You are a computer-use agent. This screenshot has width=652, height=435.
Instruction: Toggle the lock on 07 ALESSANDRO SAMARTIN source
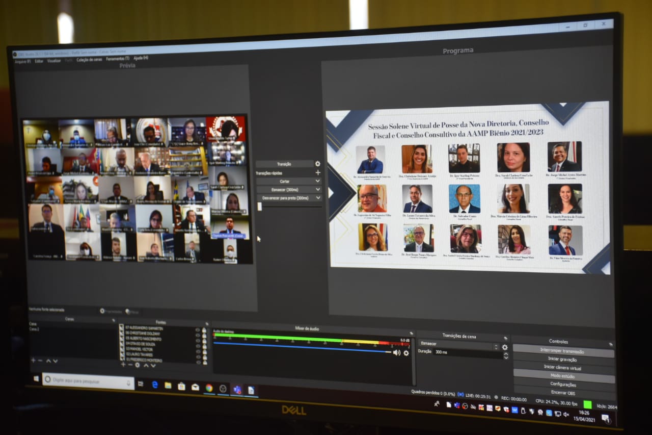tap(204, 330)
